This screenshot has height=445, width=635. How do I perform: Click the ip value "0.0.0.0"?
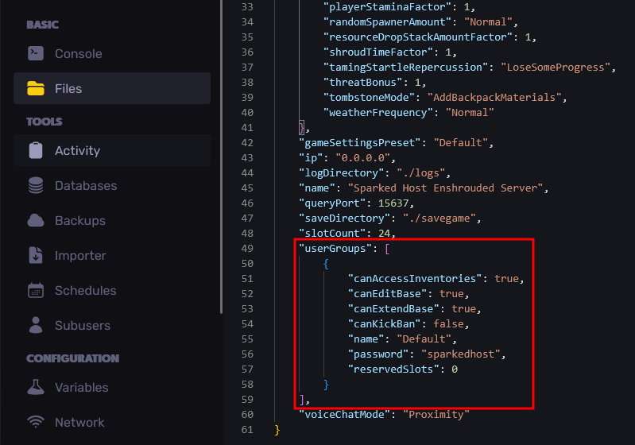pos(363,157)
